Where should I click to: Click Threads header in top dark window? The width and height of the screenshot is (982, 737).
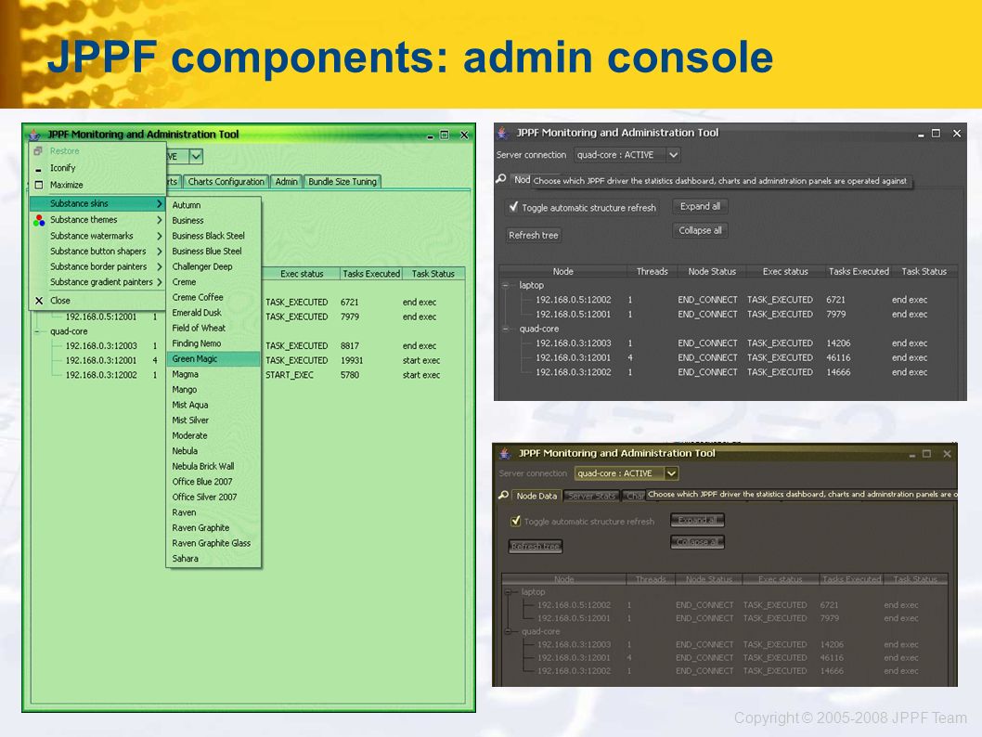(x=652, y=271)
